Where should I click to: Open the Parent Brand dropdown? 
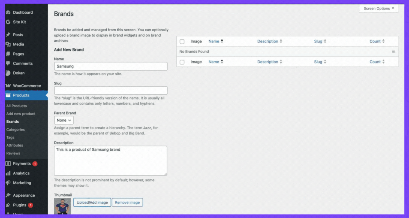64,120
